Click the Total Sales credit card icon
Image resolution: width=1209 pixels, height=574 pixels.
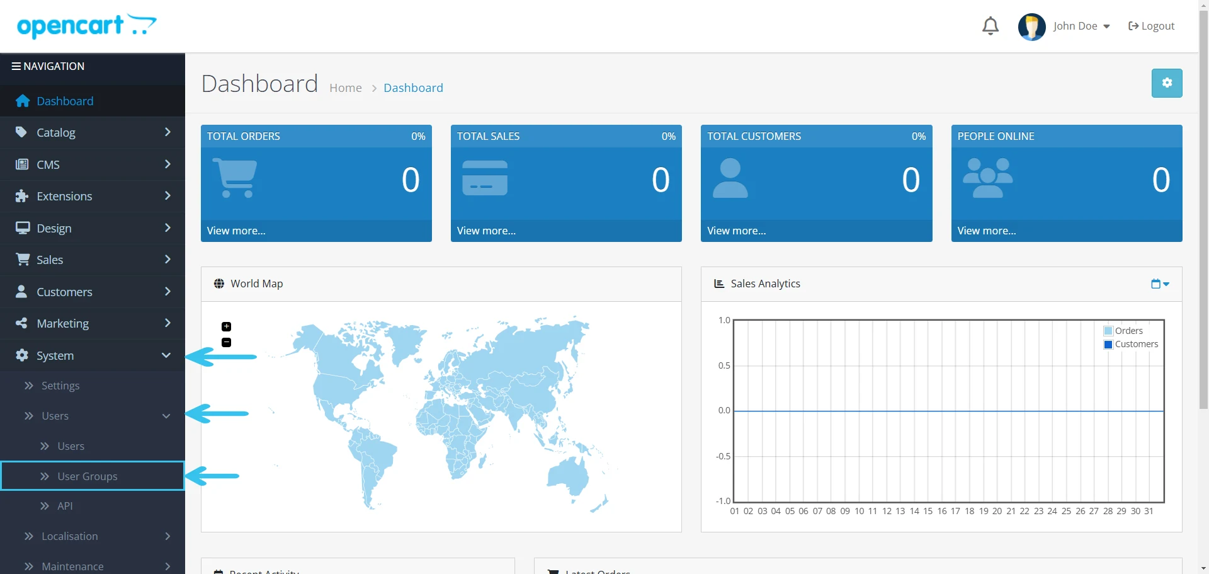coord(484,178)
